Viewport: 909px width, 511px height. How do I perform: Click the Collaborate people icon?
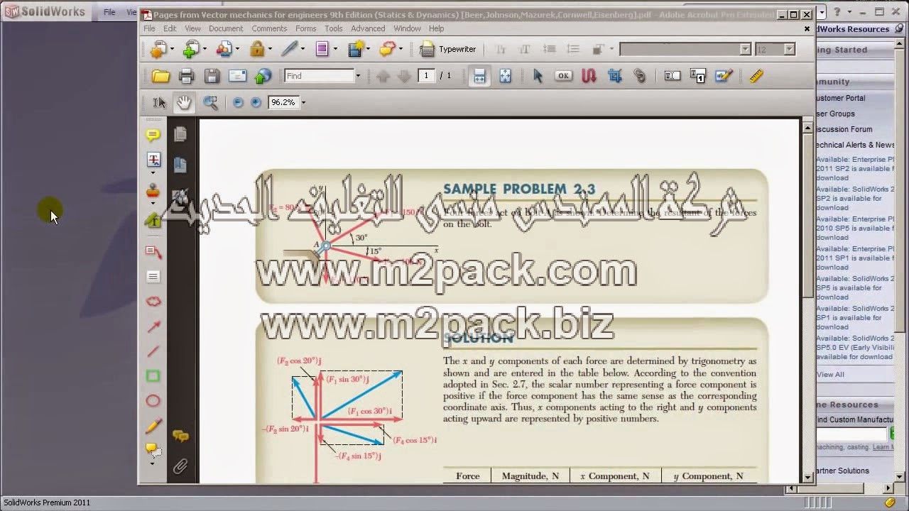tap(224, 49)
